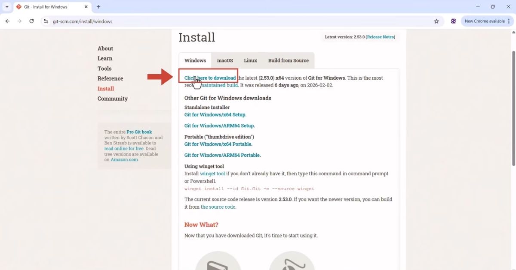Download Git for Windows/x64 Portable
516x270 pixels.
[x=218, y=144]
